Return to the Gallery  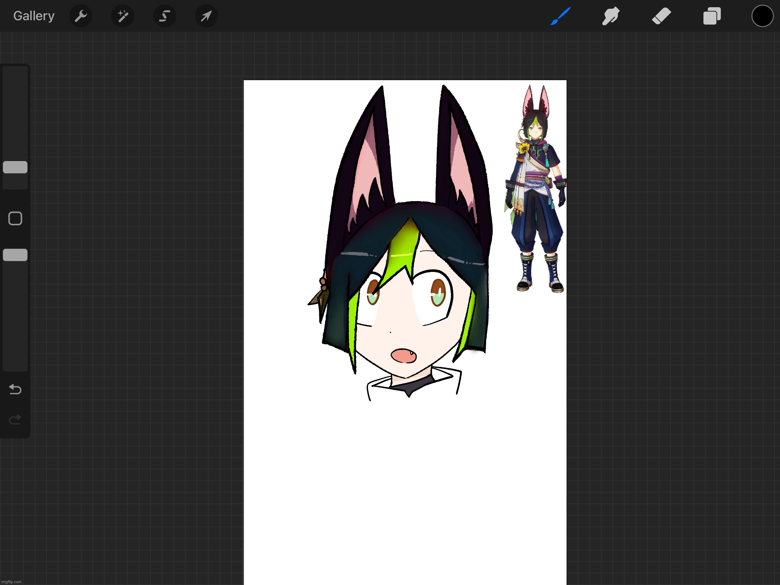pos(34,16)
